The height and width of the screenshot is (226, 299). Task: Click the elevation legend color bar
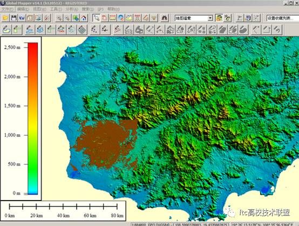point(33,118)
